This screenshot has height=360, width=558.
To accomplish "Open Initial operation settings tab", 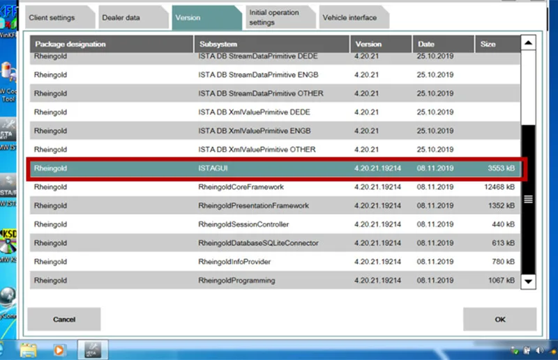I will 280,17.
